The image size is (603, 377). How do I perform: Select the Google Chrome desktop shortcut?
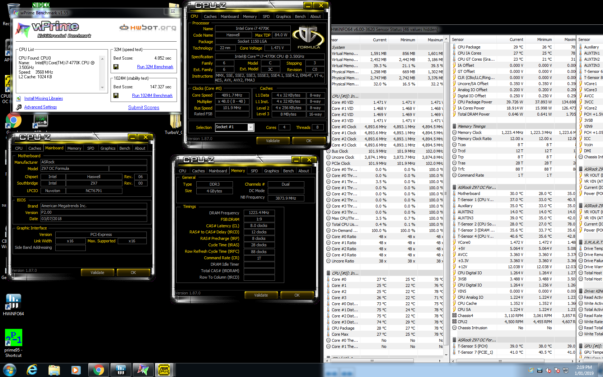click(13, 121)
